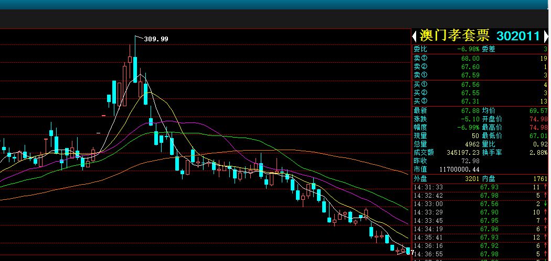The width and height of the screenshot is (551, 261).
Task: Select the tick row at 14:33:00
Action: tap(480, 204)
